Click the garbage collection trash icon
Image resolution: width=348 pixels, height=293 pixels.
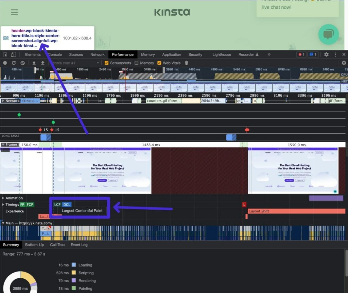coord(187,63)
